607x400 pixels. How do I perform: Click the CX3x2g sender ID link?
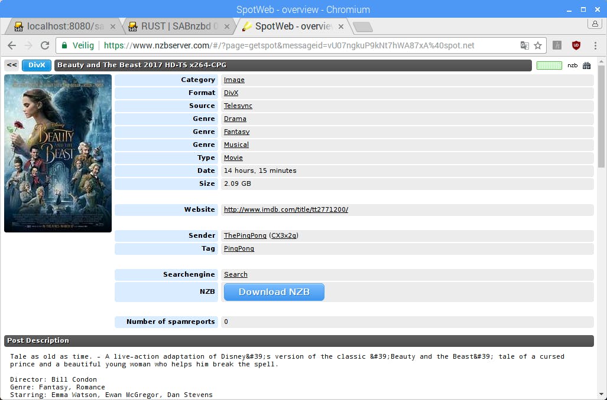pos(284,235)
